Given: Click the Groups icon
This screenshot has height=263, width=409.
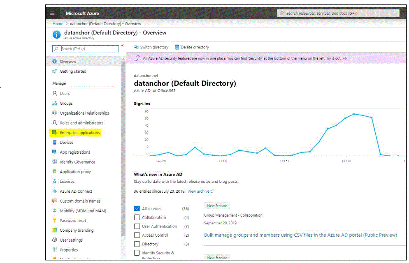Looking at the screenshot, I should point(54,103).
